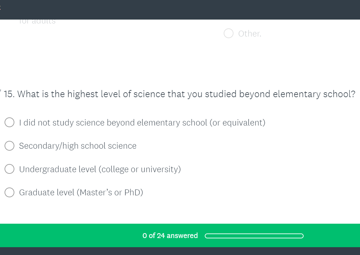360x255 pixels.
Task: Select 'Secondary/high school science' radio circle
Action: click(9, 146)
